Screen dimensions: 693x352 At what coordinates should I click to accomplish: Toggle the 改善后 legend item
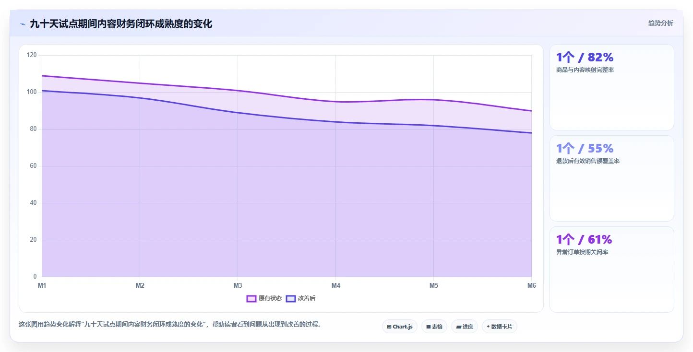(x=300, y=298)
